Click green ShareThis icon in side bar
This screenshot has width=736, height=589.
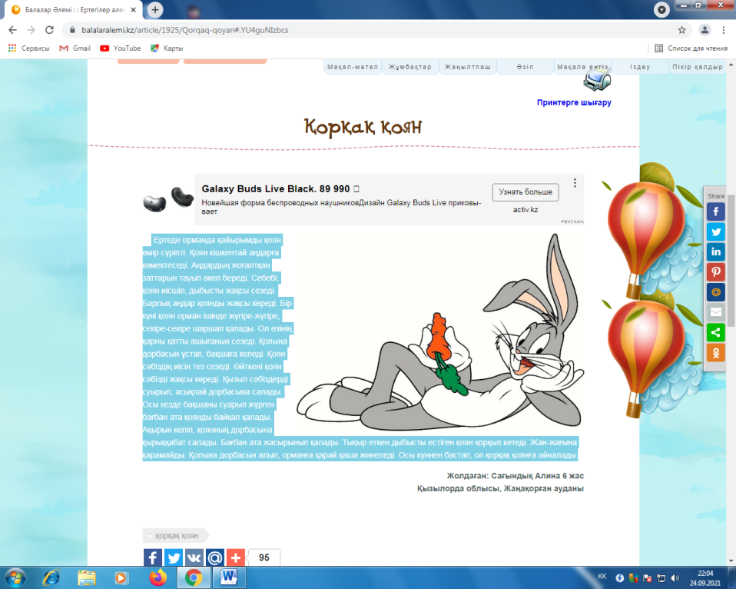coord(716,332)
